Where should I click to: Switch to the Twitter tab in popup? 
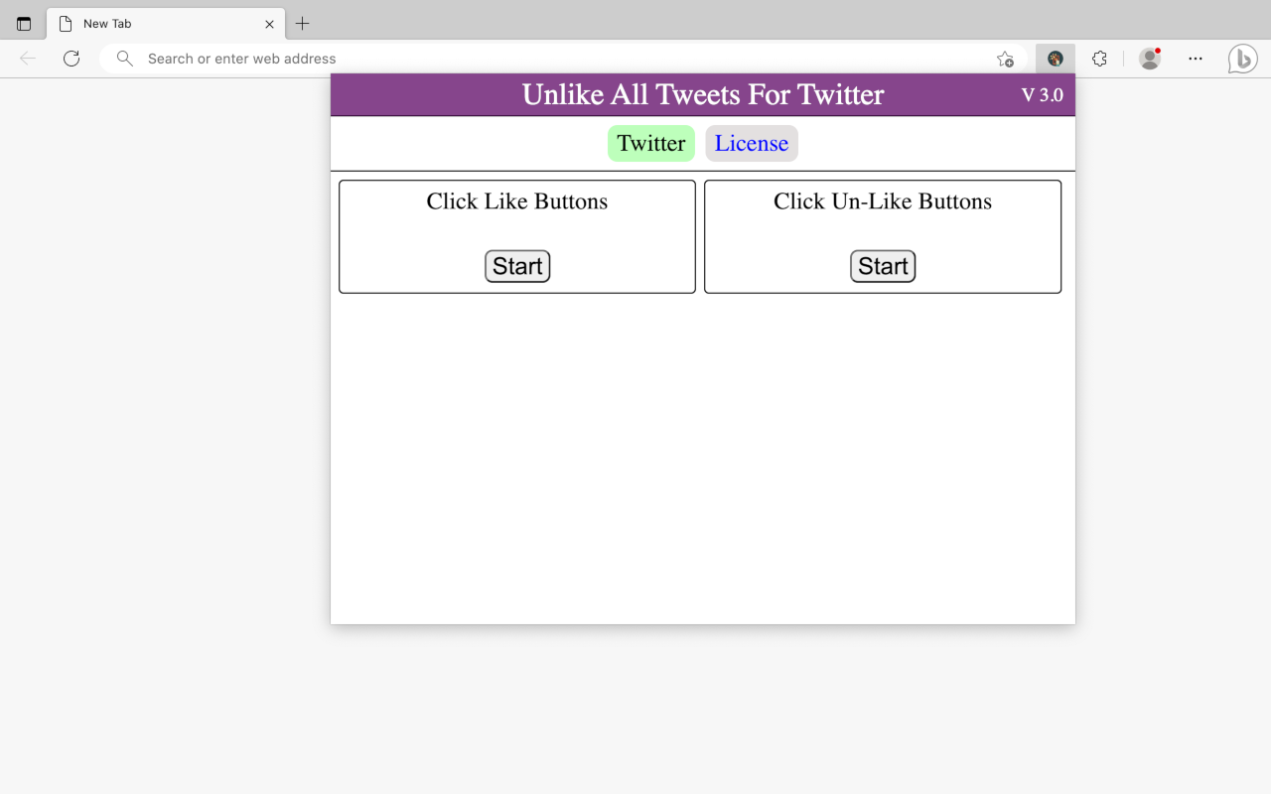651,143
